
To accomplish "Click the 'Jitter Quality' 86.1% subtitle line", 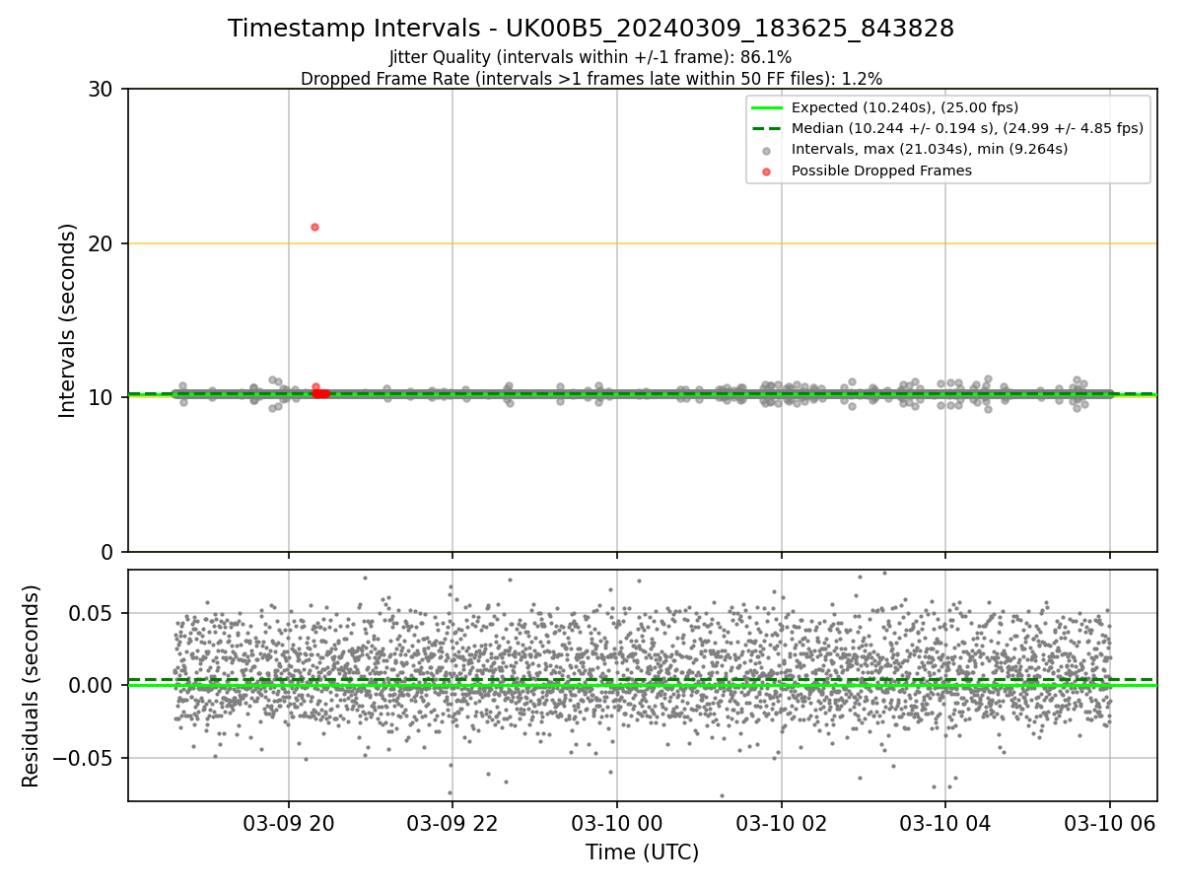I will (x=591, y=58).
